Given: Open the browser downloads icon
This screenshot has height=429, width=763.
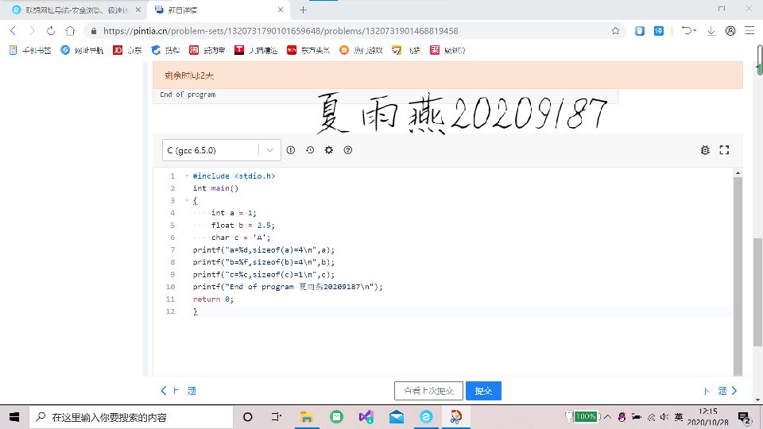Looking at the screenshot, I should pos(711,31).
